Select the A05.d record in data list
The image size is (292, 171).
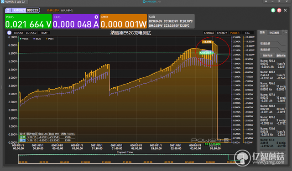pyautogui.click(x=273, y=75)
